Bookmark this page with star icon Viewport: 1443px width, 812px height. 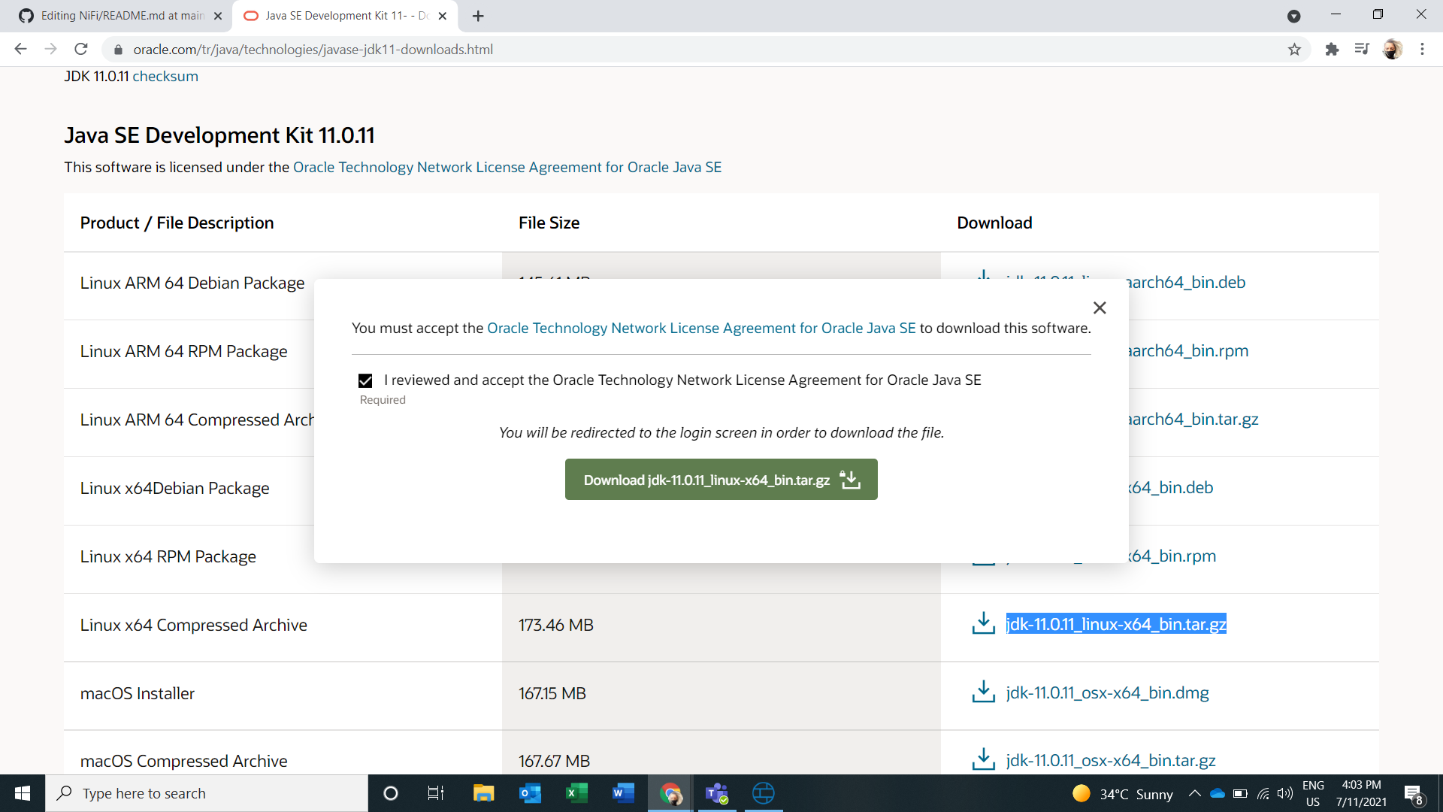point(1294,49)
